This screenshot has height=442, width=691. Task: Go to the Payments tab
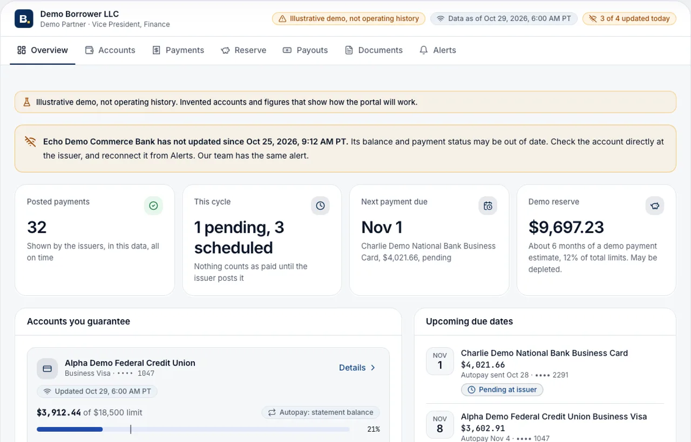point(178,50)
